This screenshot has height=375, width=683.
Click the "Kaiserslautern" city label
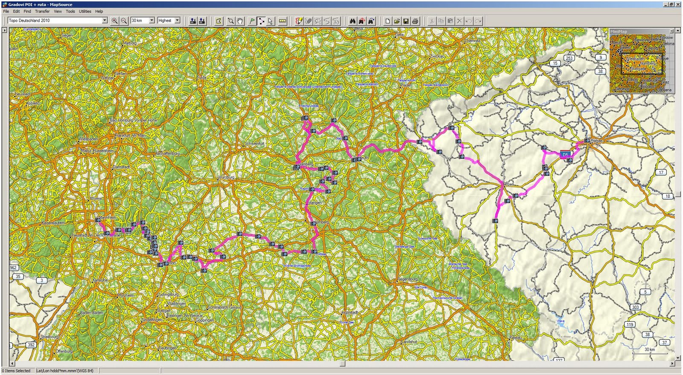coord(53,223)
